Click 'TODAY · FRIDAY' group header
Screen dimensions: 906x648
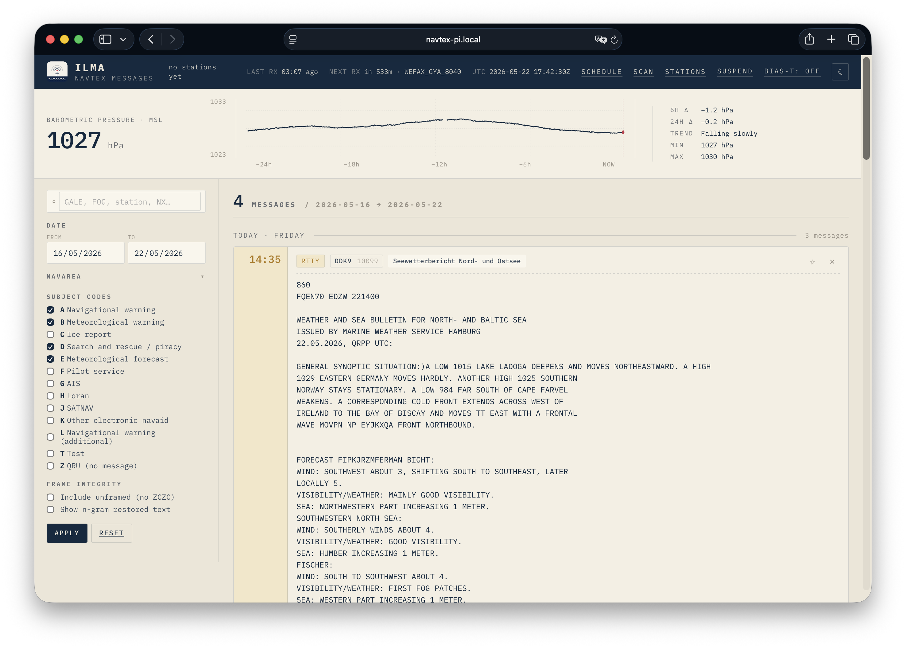(269, 236)
